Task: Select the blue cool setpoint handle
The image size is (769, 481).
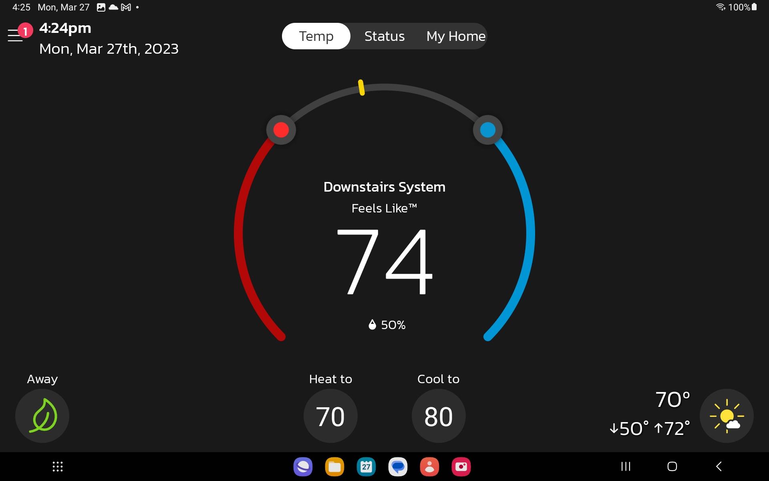Action: [x=487, y=130]
